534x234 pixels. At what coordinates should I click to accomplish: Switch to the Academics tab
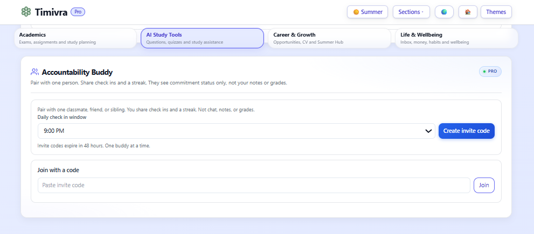75,38
